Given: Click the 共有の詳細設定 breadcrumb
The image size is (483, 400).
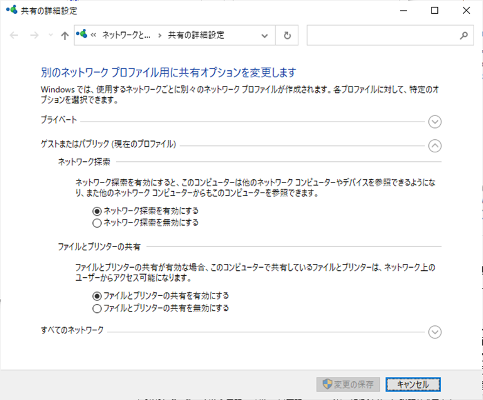Looking at the screenshot, I should [196, 35].
